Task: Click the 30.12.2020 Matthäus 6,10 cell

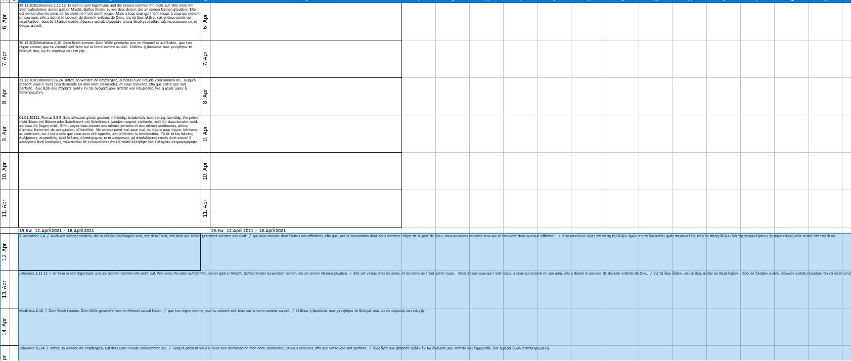Action: (x=109, y=59)
